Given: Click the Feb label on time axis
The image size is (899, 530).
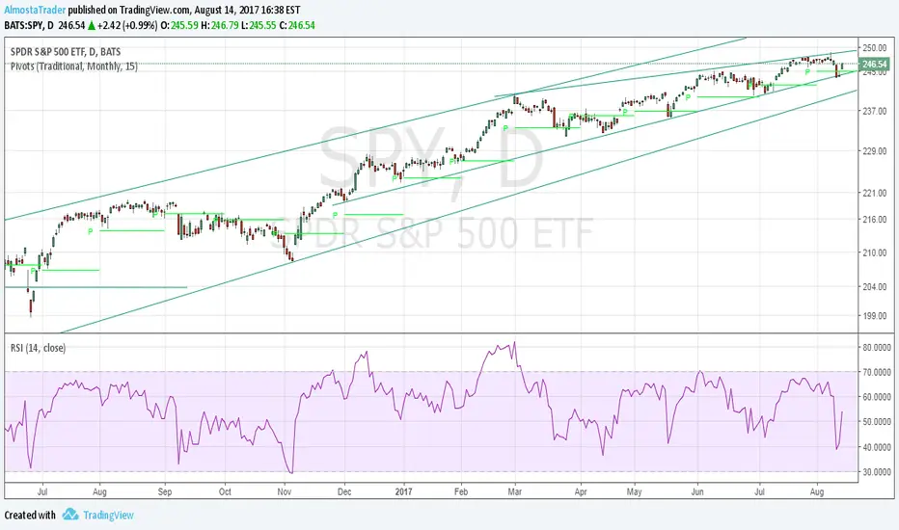Looking at the screenshot, I should pyautogui.click(x=460, y=491).
